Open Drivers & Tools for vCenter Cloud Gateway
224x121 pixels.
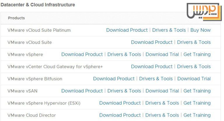(x=194, y=67)
